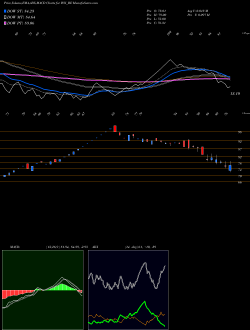
Task: Click the 92 price axis label
Action: [x=239, y=142]
